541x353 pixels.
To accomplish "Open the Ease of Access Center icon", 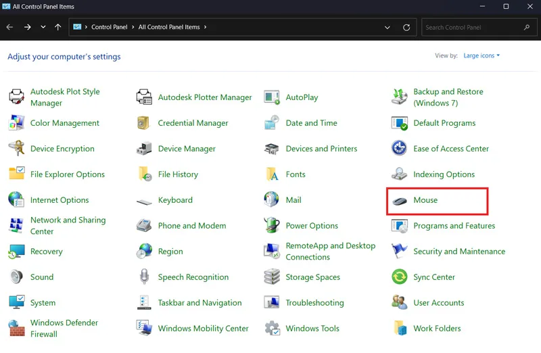I will (400, 149).
